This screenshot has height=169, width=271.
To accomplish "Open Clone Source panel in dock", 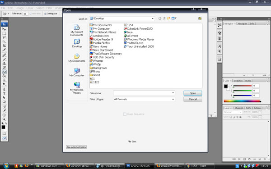I will click(x=220, y=38).
